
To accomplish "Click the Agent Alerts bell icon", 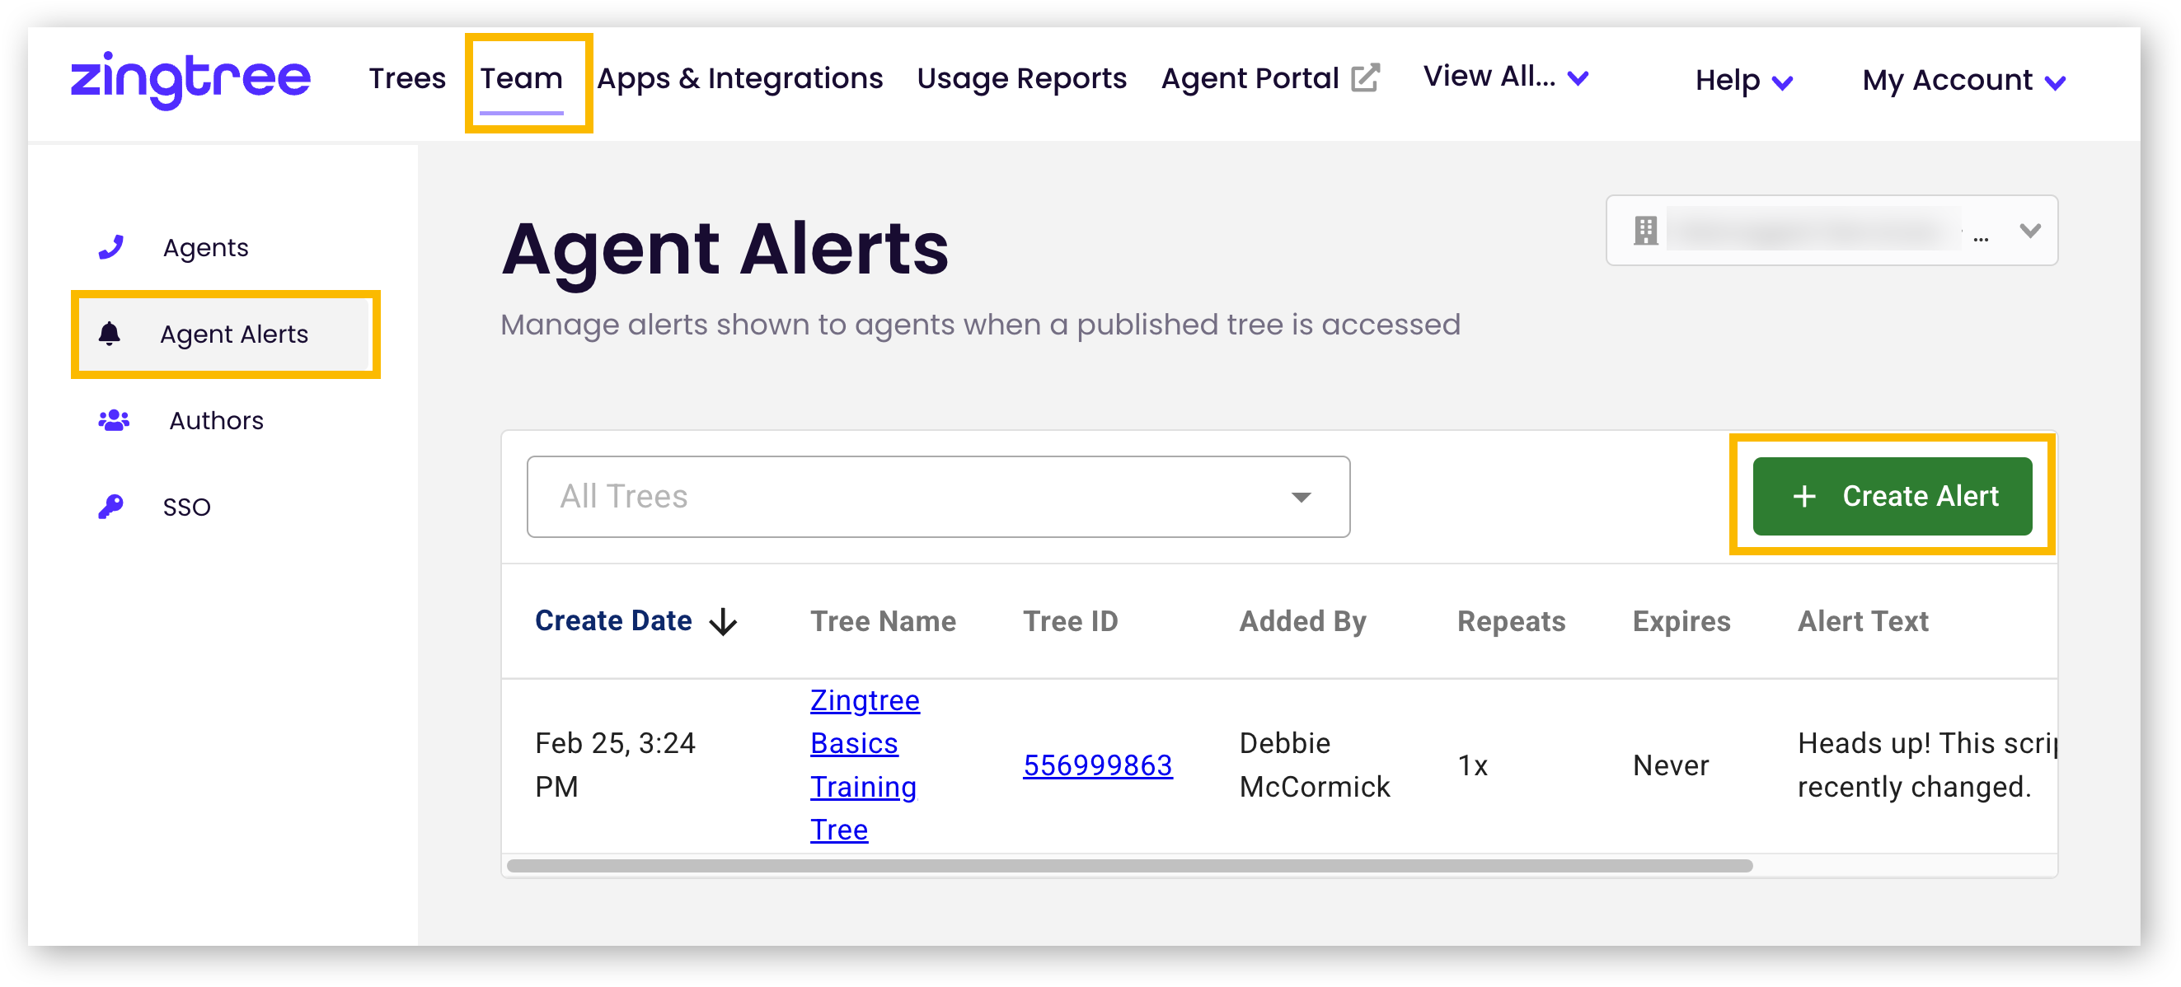I will point(110,334).
